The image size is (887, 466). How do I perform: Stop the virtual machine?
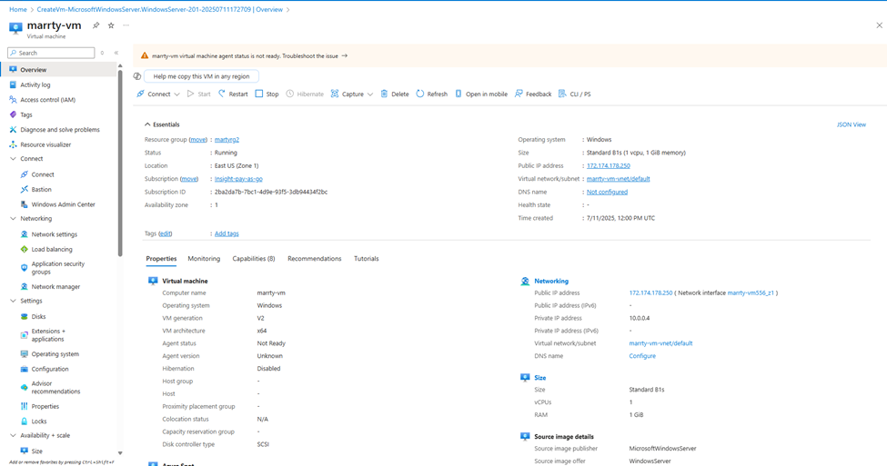[x=259, y=94]
